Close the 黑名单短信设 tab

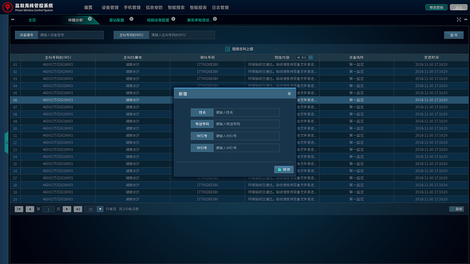215,19
